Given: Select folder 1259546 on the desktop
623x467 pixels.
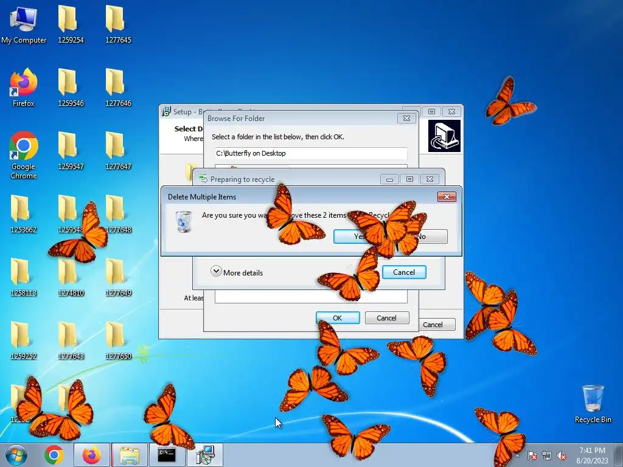Looking at the screenshot, I should tap(71, 88).
